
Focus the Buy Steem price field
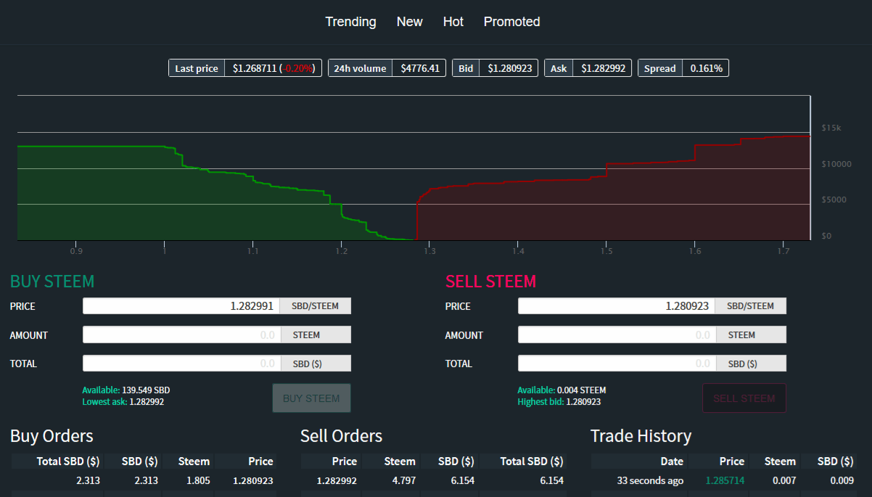(181, 306)
